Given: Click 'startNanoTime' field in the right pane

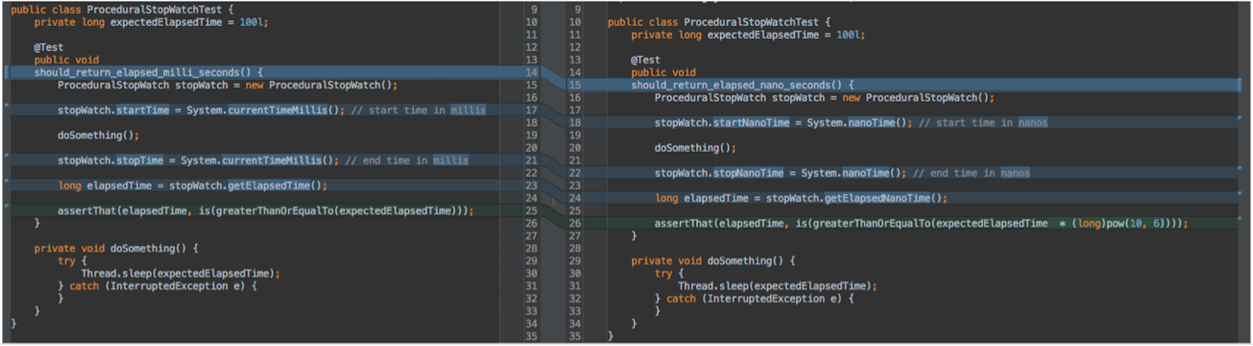Looking at the screenshot, I should tap(751, 123).
